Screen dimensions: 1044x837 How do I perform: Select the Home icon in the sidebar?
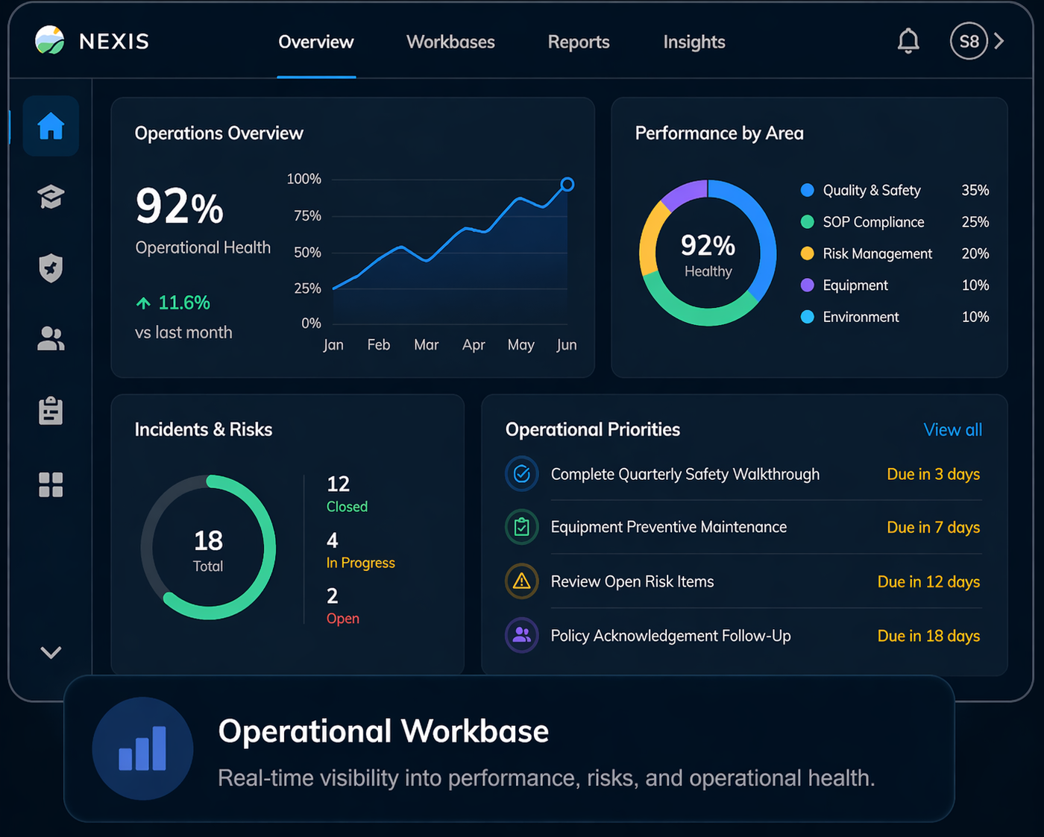(51, 126)
